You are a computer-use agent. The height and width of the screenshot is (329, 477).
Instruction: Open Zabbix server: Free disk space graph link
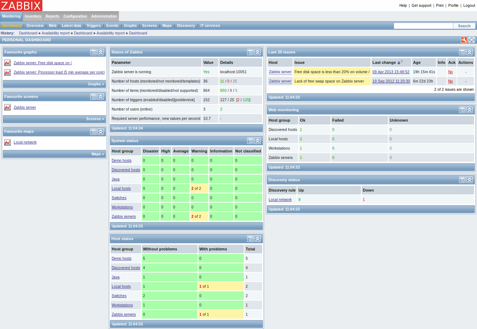43,63
